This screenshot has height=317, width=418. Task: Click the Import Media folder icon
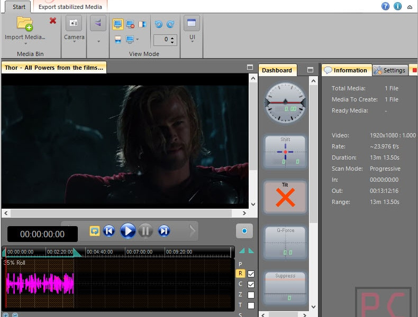25,23
